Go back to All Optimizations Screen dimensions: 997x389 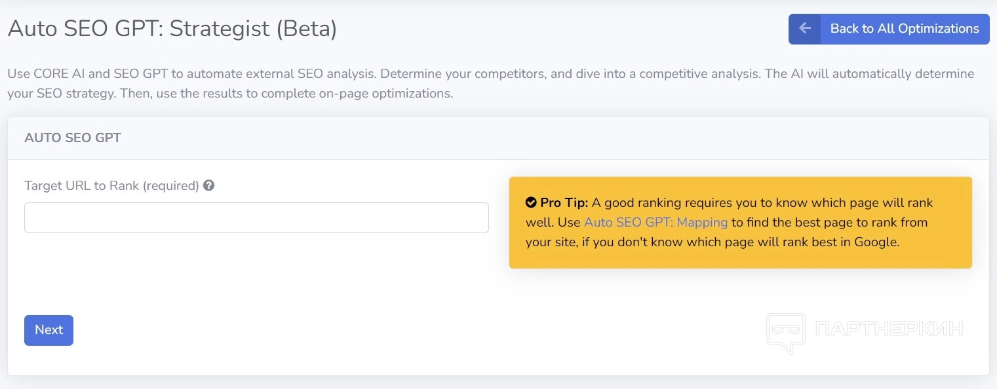pyautogui.click(x=904, y=29)
